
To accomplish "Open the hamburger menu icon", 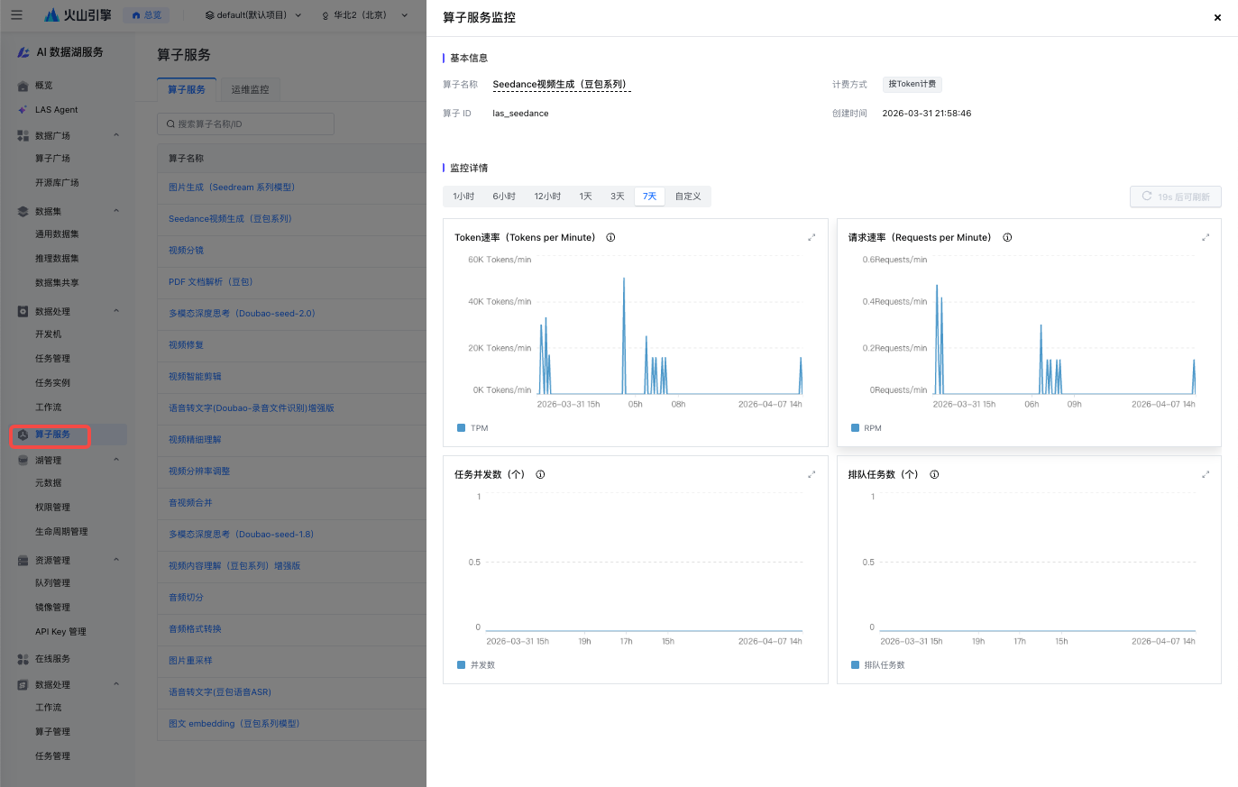I will point(16,15).
